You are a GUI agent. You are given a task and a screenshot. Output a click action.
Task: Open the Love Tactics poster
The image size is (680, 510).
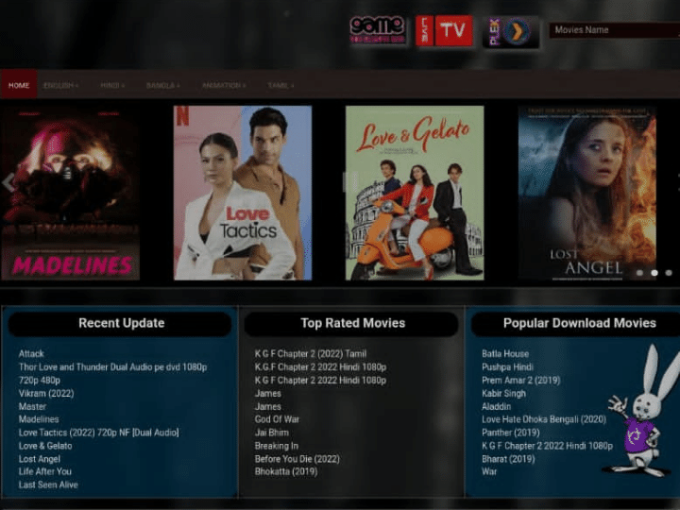[243, 193]
